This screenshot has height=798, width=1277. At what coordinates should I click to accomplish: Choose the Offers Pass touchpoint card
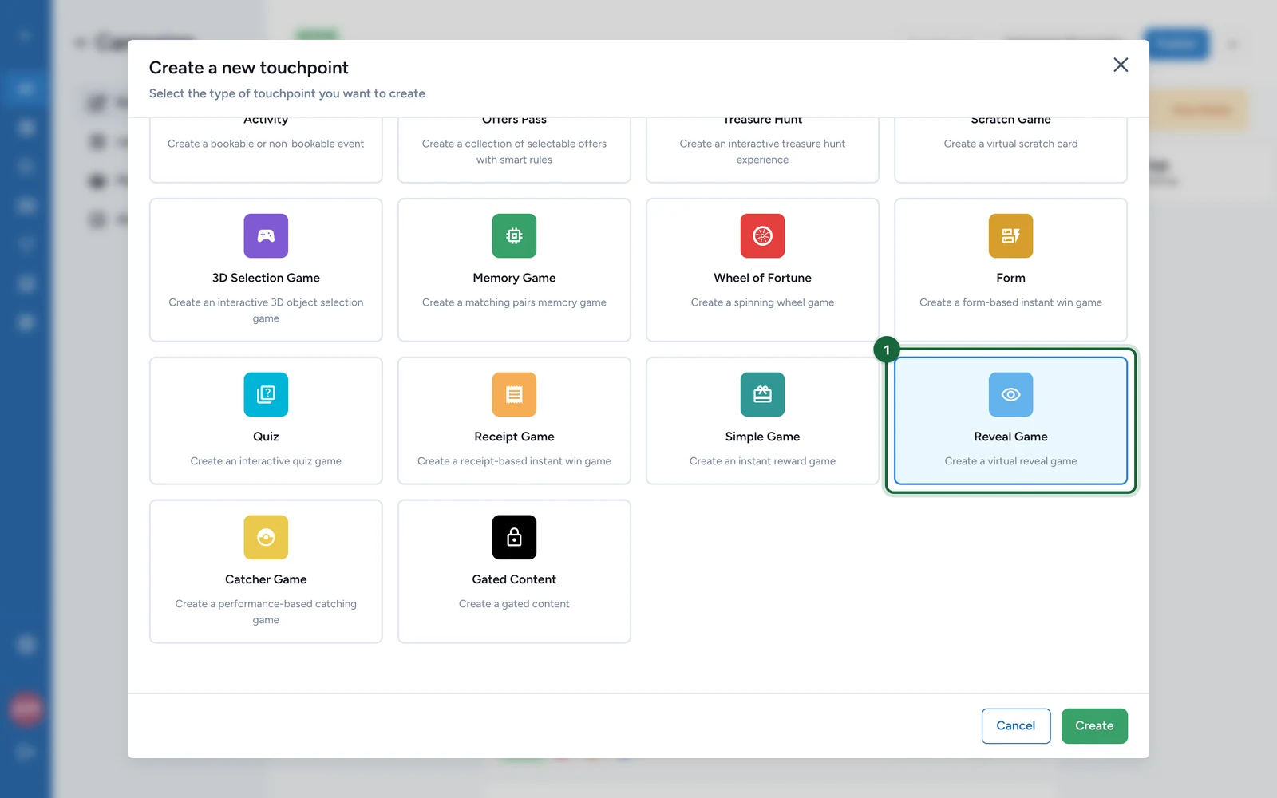pyautogui.click(x=514, y=150)
